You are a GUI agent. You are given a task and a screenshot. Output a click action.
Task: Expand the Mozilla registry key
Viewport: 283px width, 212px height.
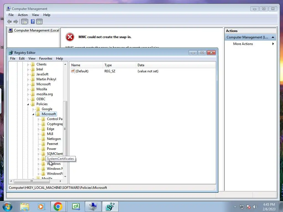(x=28, y=89)
